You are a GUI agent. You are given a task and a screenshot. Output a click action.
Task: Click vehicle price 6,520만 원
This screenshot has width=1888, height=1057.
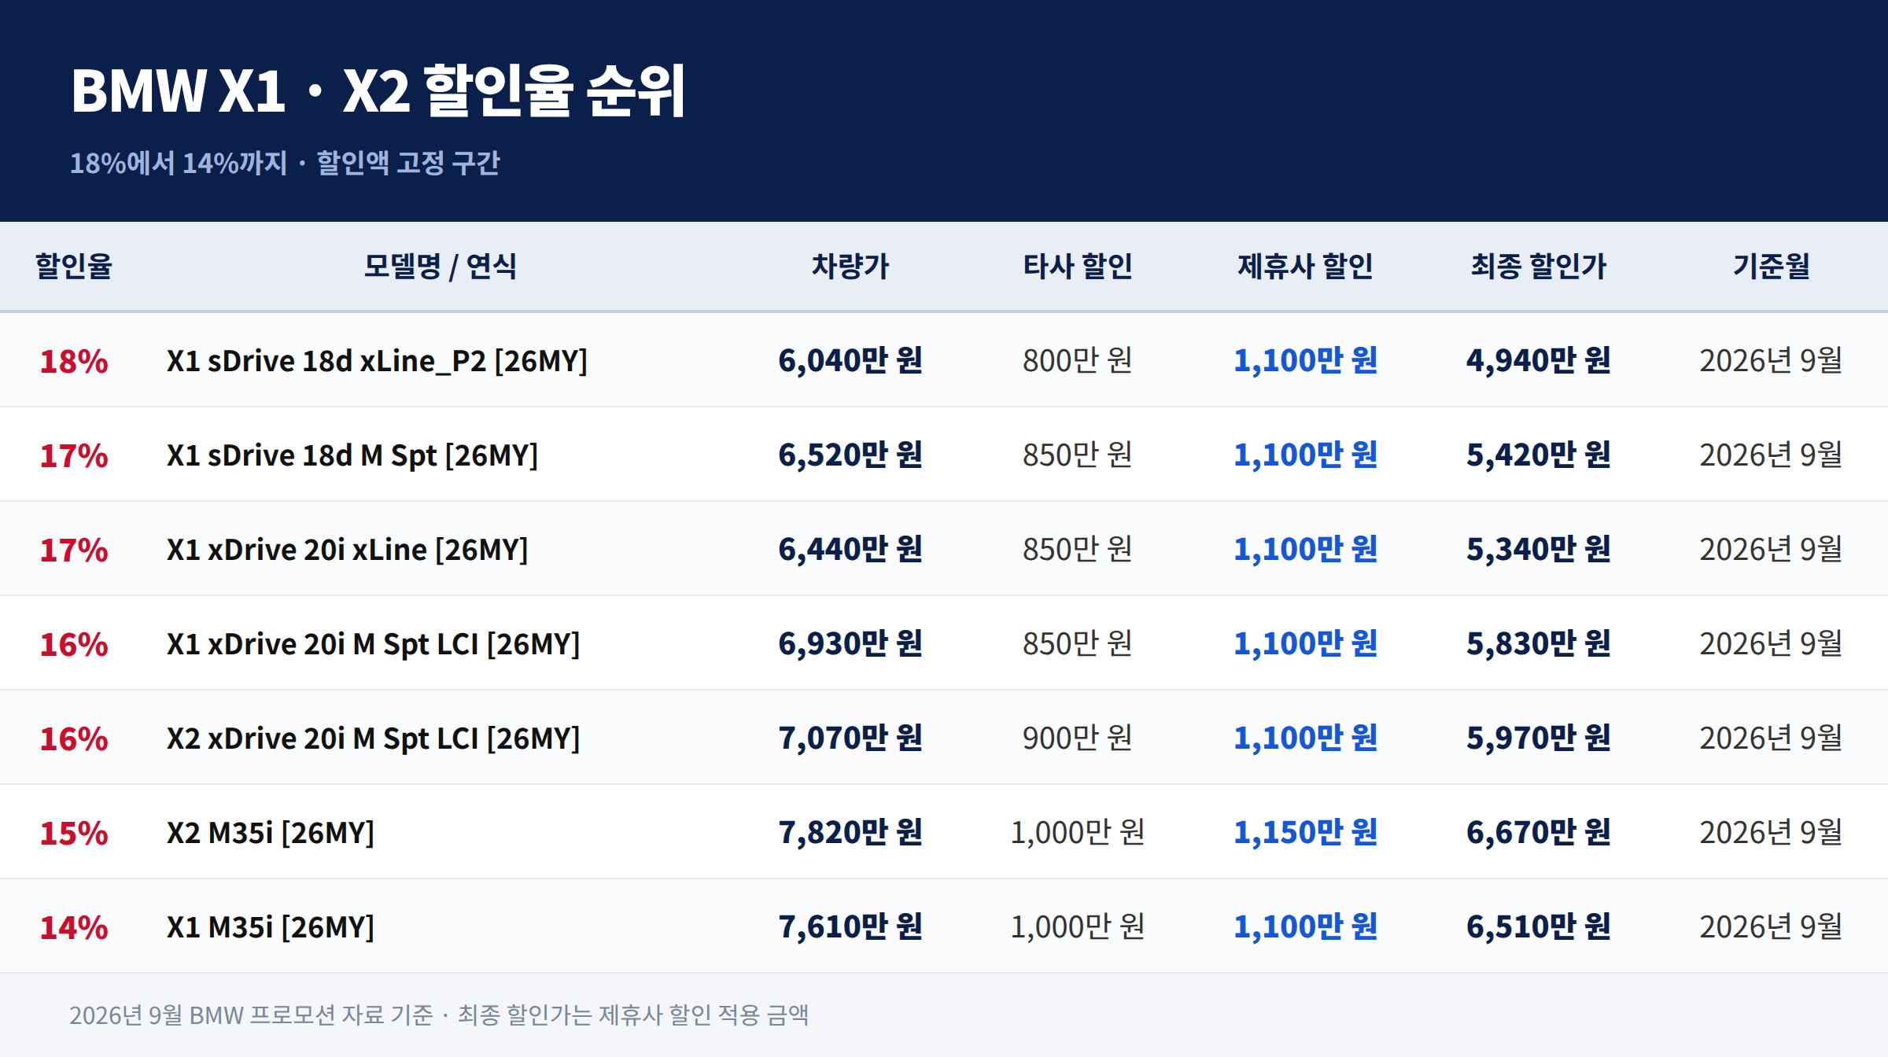[x=850, y=455]
